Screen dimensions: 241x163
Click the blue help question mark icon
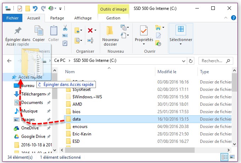[x=233, y=18]
